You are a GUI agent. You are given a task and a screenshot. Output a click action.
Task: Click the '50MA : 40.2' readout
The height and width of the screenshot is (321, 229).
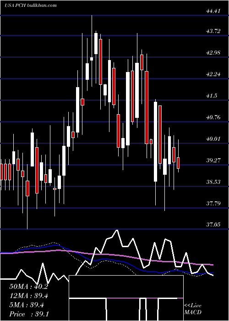coord(28,287)
